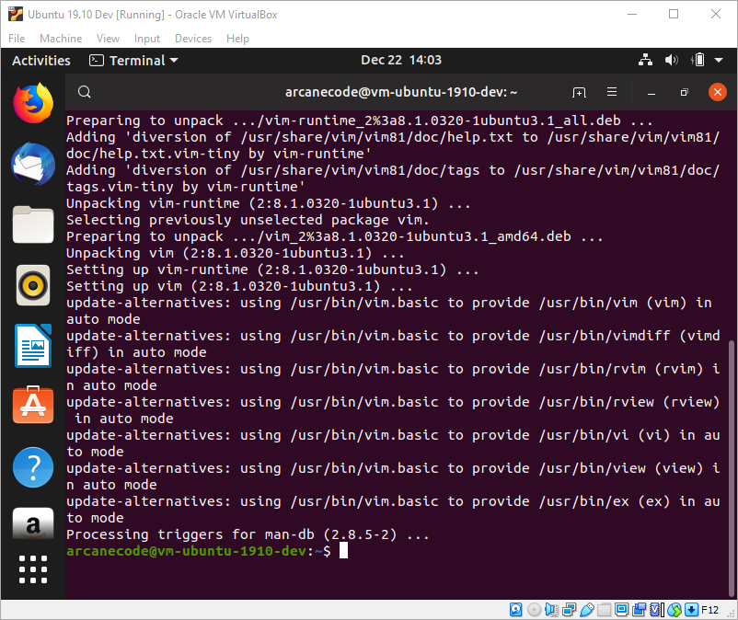738x620 pixels.
Task: Open LibreOffice Writer from the dock
Action: [x=33, y=346]
